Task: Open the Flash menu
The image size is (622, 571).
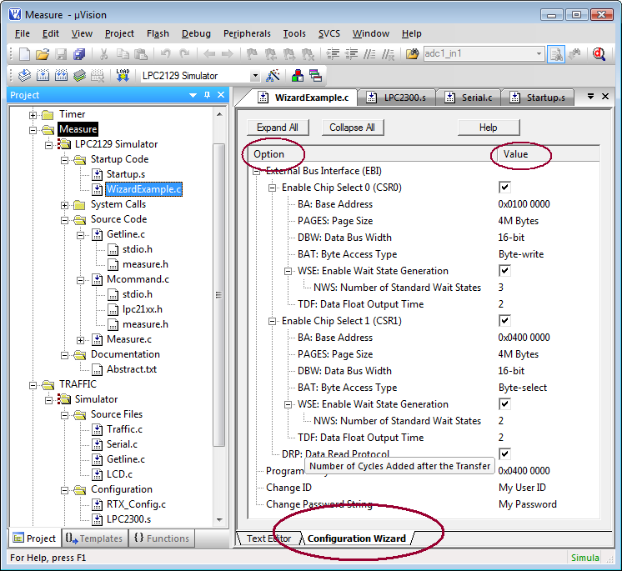Action: pyautogui.click(x=158, y=33)
